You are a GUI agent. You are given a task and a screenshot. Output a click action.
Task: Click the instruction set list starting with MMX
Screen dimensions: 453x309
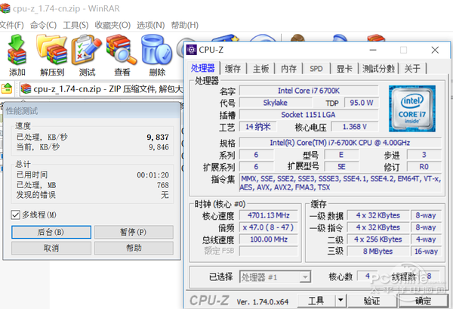point(341,183)
